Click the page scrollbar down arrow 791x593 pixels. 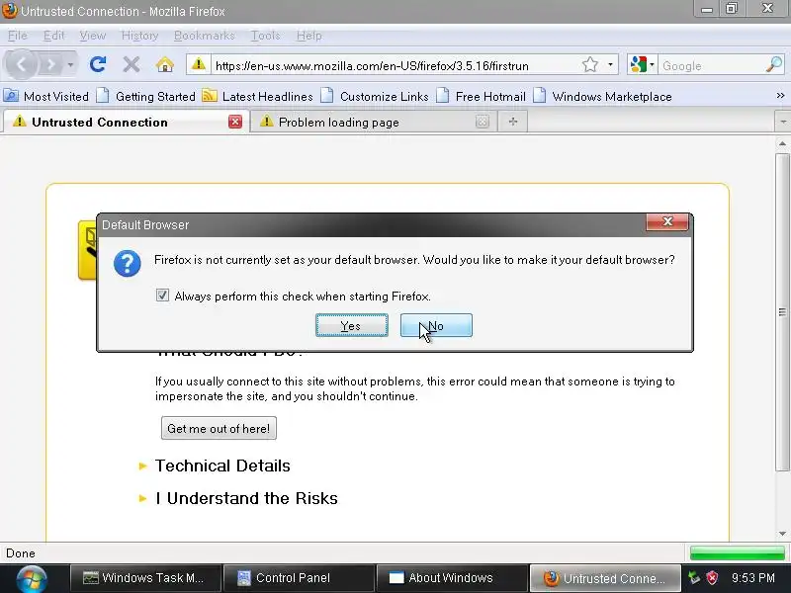782,534
